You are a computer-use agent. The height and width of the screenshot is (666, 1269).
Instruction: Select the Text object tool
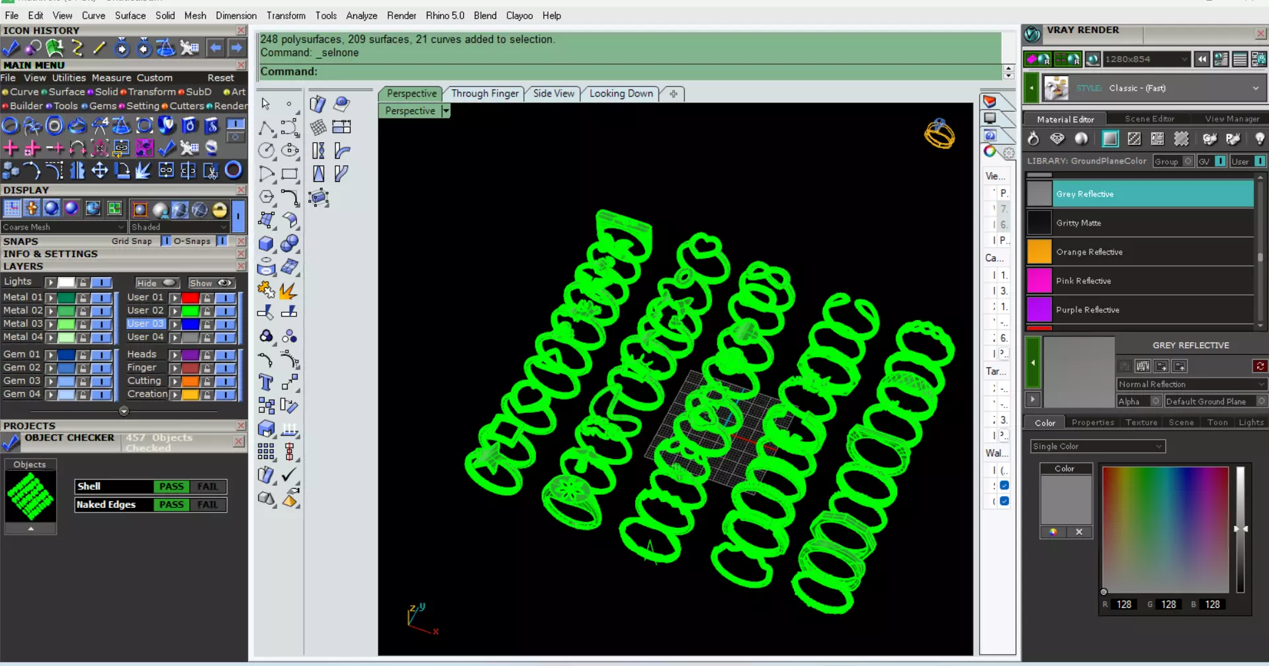pyautogui.click(x=266, y=382)
